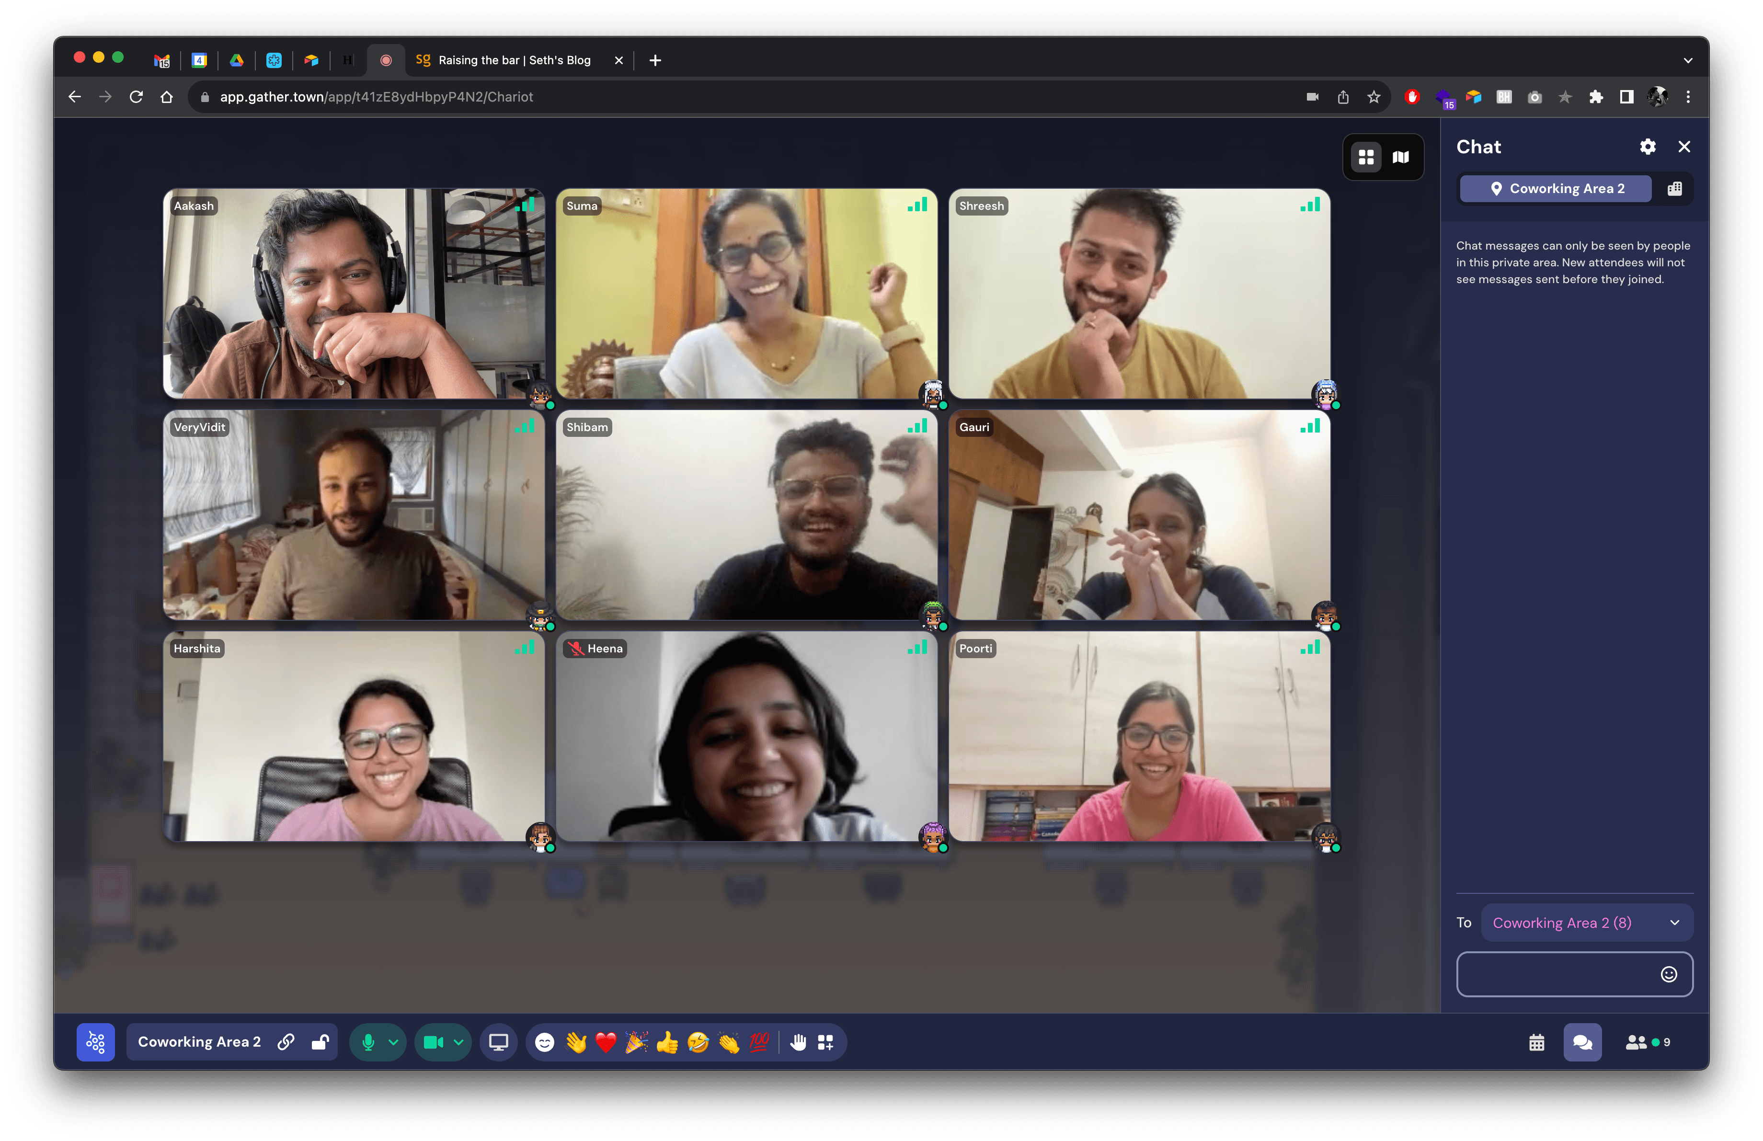Click the raise hand icon
The image size is (1763, 1141).
coord(798,1042)
